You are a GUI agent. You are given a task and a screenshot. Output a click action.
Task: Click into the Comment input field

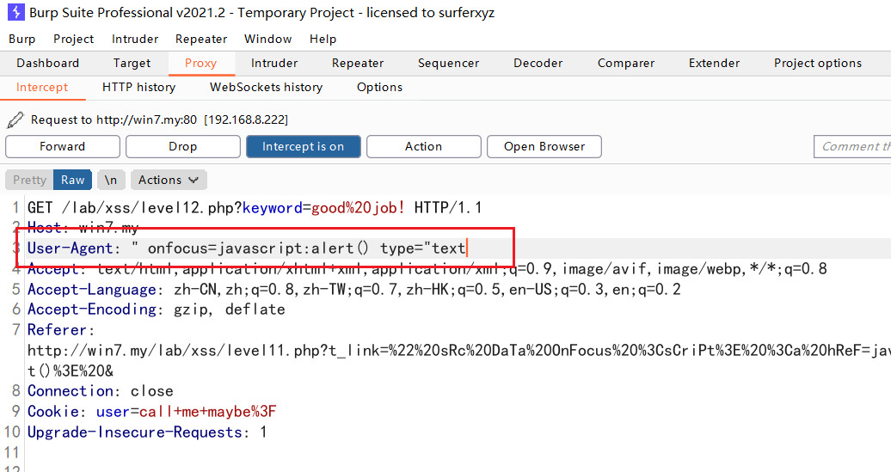[853, 146]
